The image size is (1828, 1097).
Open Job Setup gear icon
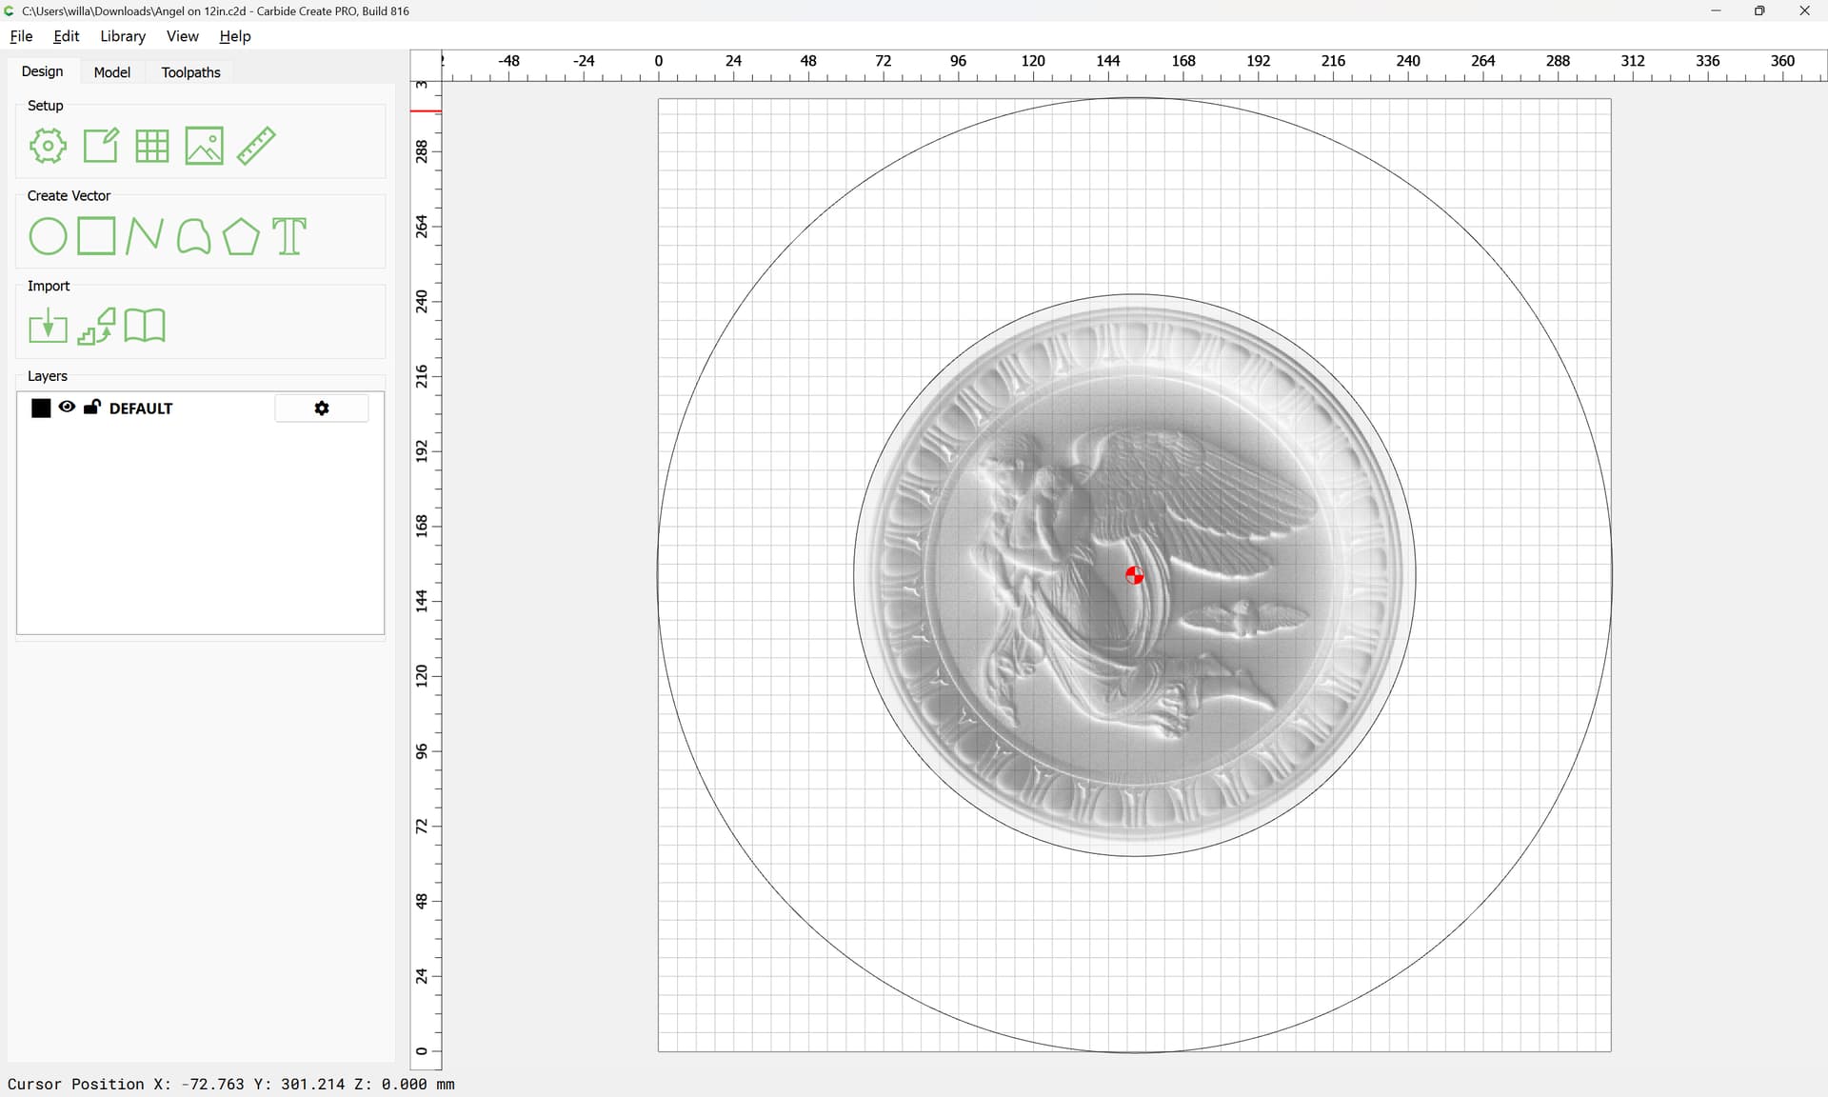click(48, 146)
